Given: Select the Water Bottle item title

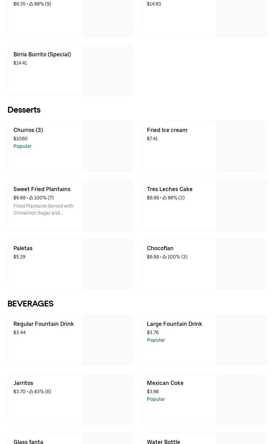Looking at the screenshot, I should (x=163, y=441).
